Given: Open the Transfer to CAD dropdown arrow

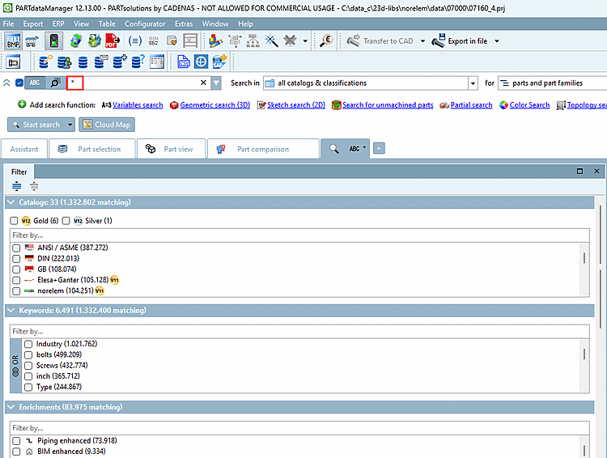Looking at the screenshot, I should tap(422, 40).
